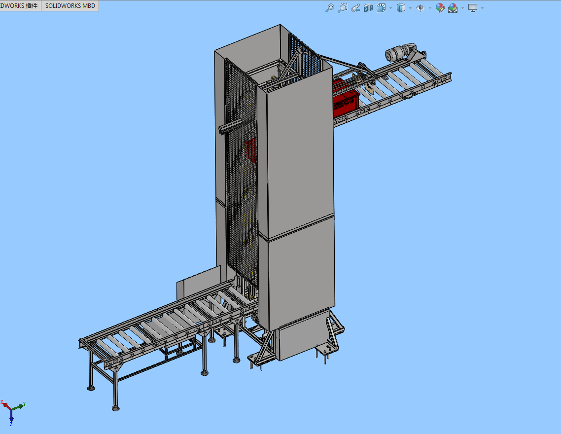The width and height of the screenshot is (561, 434).
Task: Toggle Hide/Show Items eye icon
Action: pyautogui.click(x=421, y=8)
